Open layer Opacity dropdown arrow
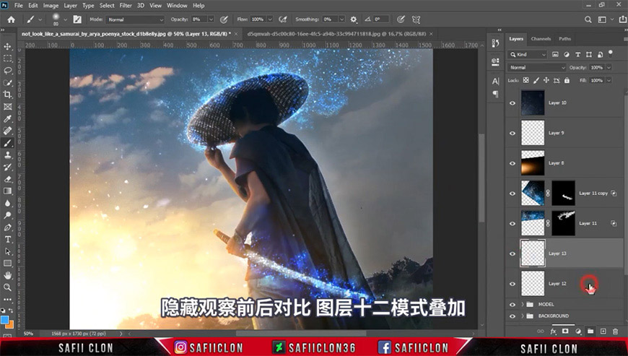 (609, 67)
